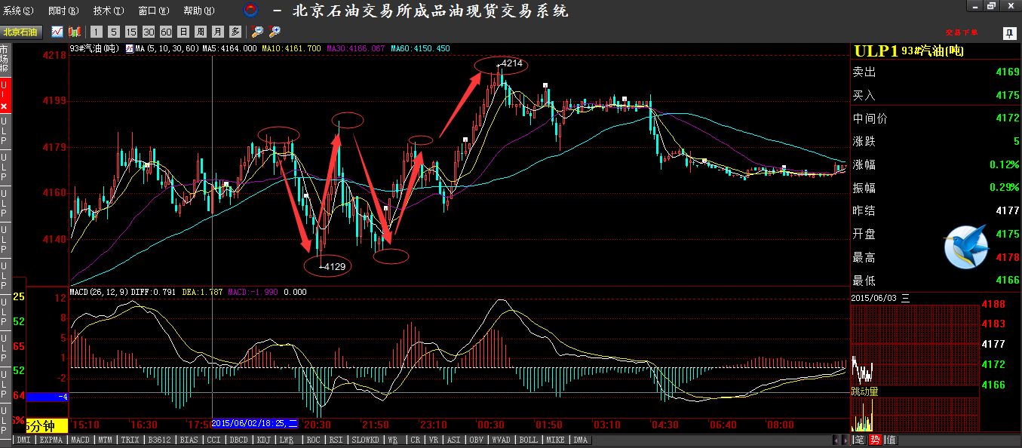Viewport: 1022px width, 448px height.
Task: Click the 北京石油 market button
Action: point(20,32)
